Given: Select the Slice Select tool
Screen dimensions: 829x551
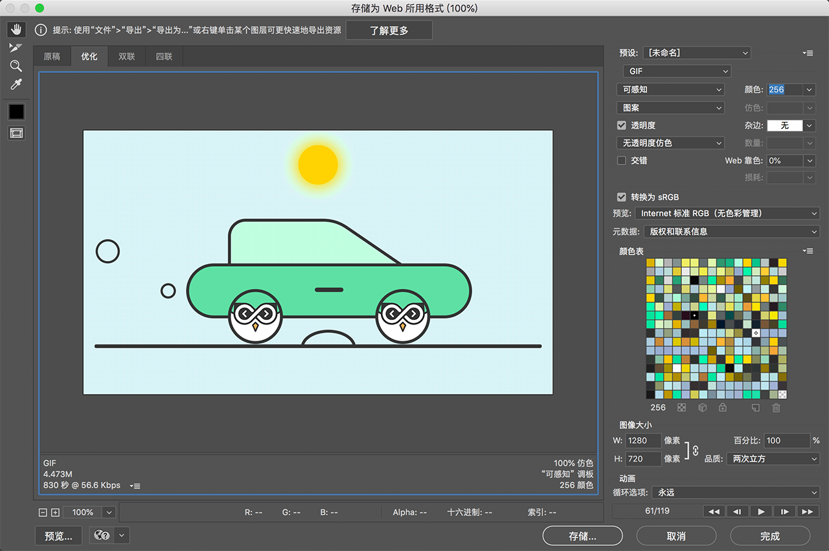Looking at the screenshot, I should (16, 48).
